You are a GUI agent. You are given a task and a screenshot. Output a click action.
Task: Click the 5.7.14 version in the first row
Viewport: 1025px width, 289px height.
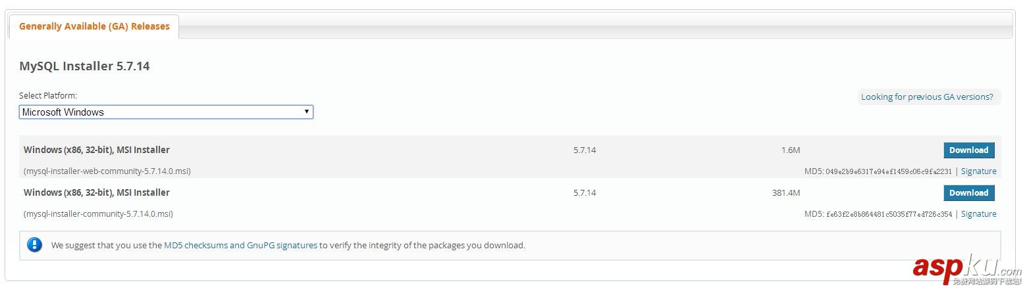pyautogui.click(x=584, y=150)
